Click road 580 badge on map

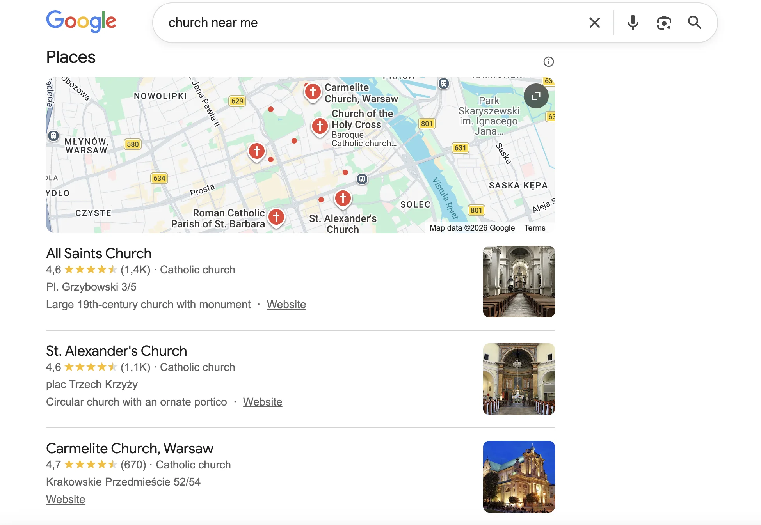click(x=133, y=144)
